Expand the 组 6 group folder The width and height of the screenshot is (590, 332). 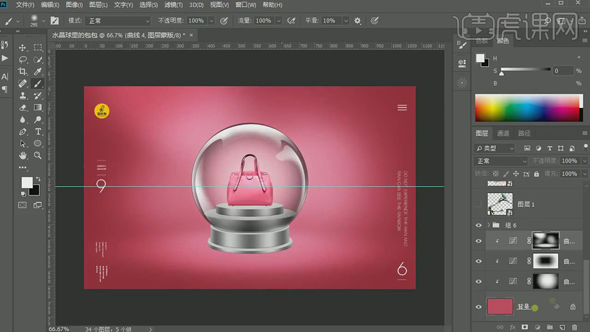click(x=489, y=225)
